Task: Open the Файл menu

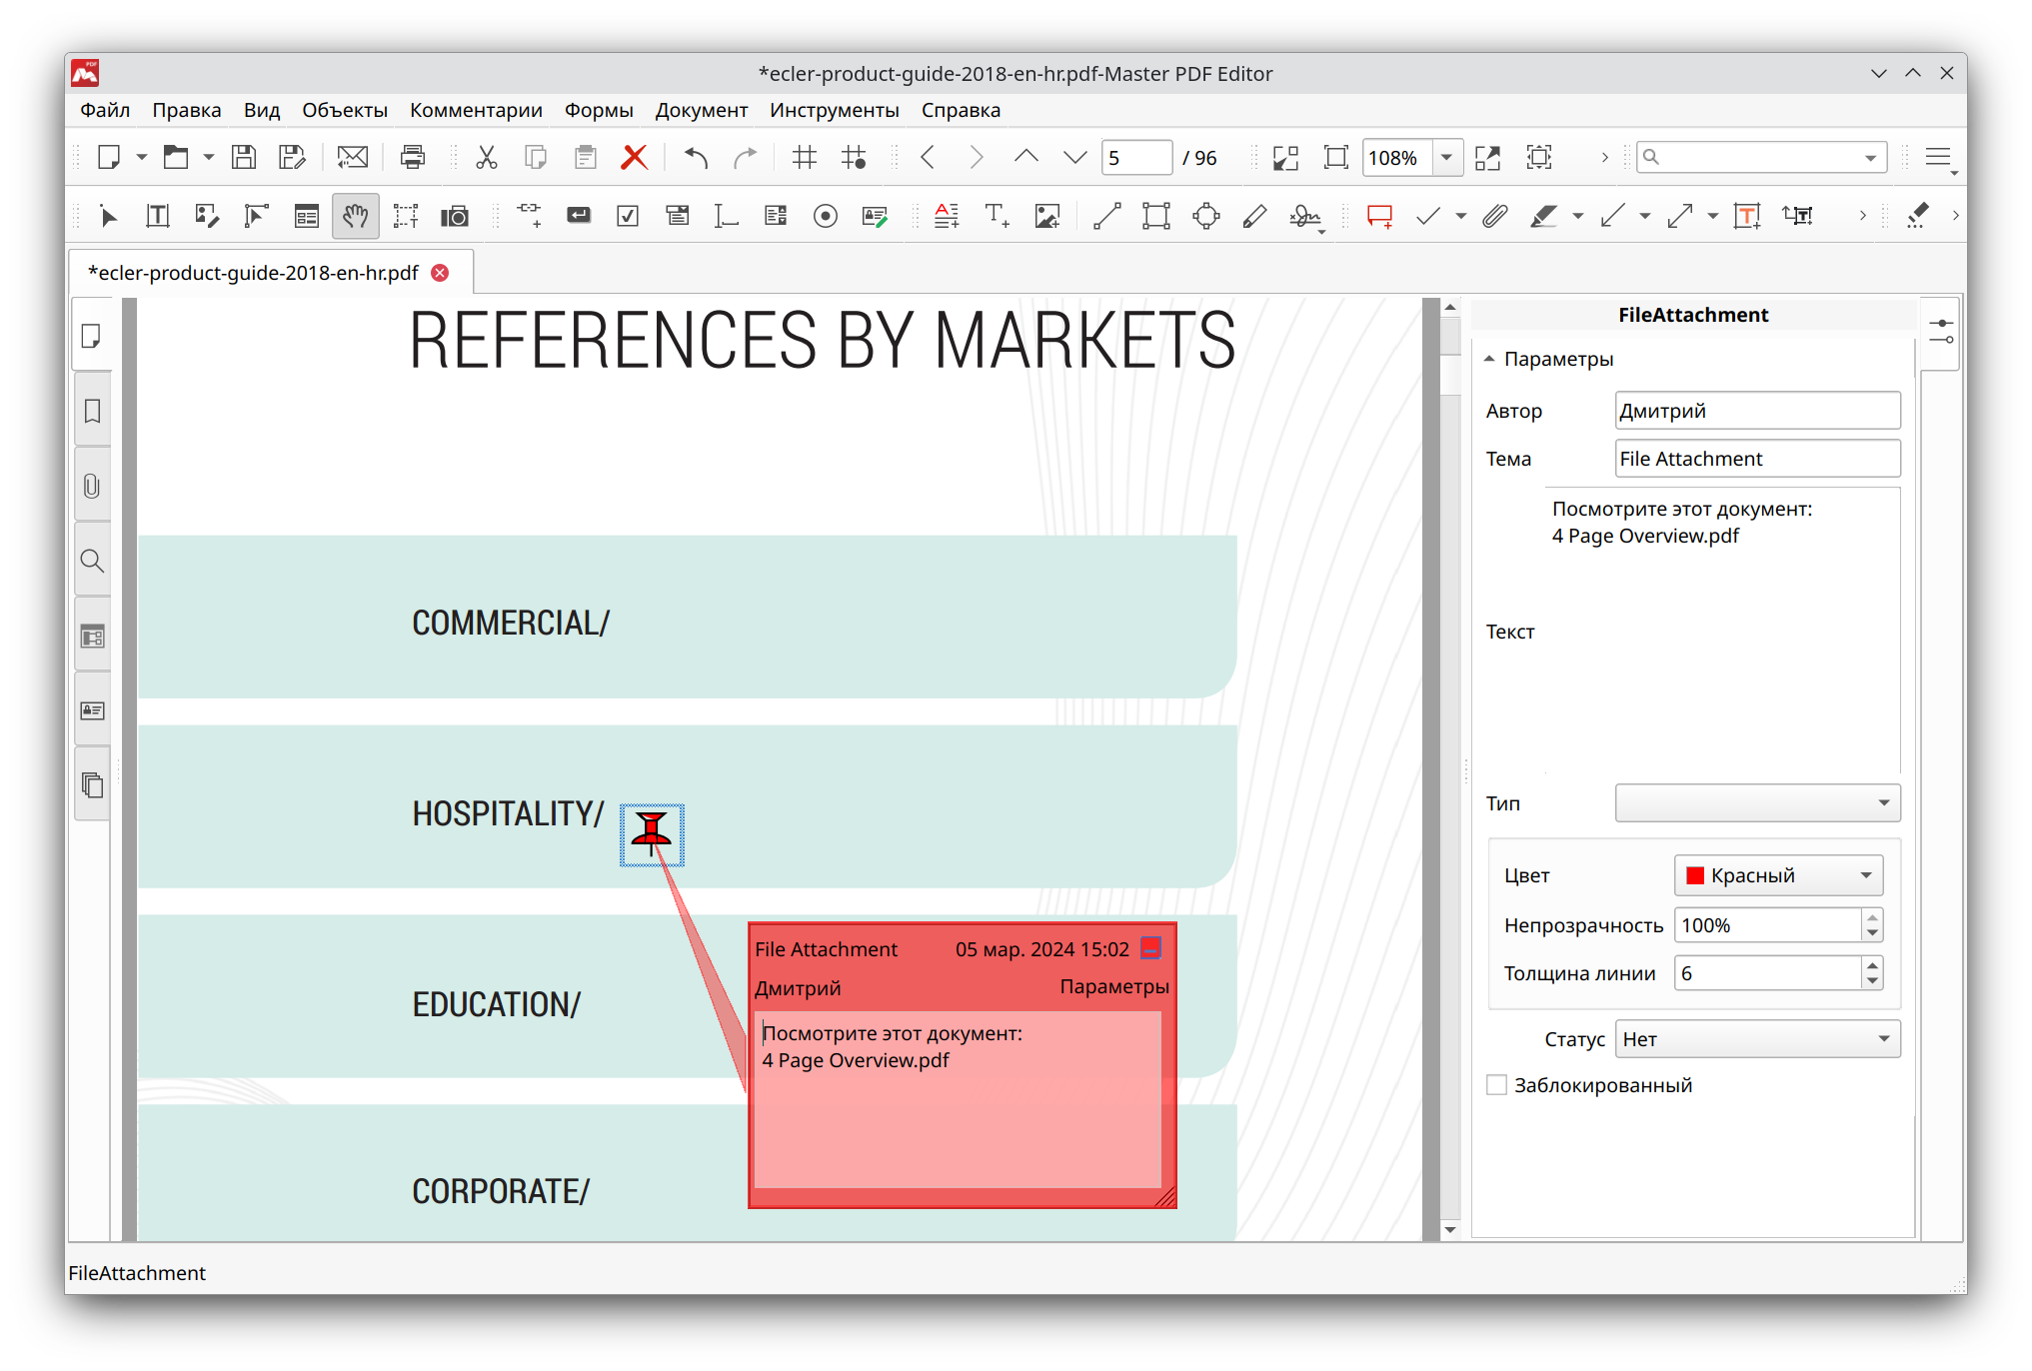Action: pyautogui.click(x=105, y=110)
